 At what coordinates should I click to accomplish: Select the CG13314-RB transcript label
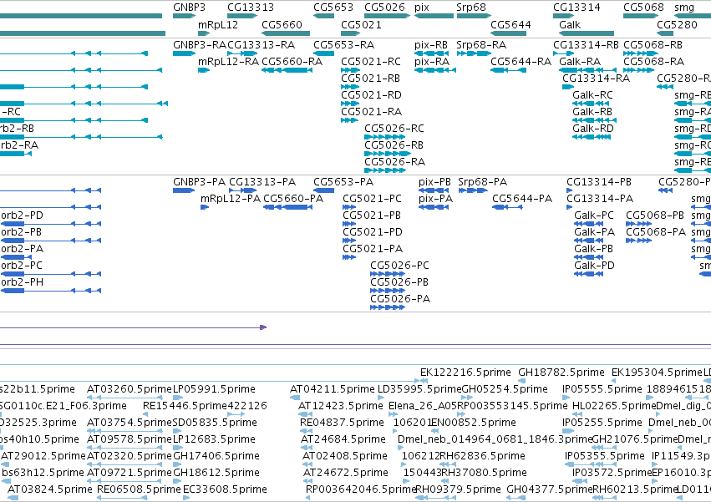pyautogui.click(x=586, y=45)
